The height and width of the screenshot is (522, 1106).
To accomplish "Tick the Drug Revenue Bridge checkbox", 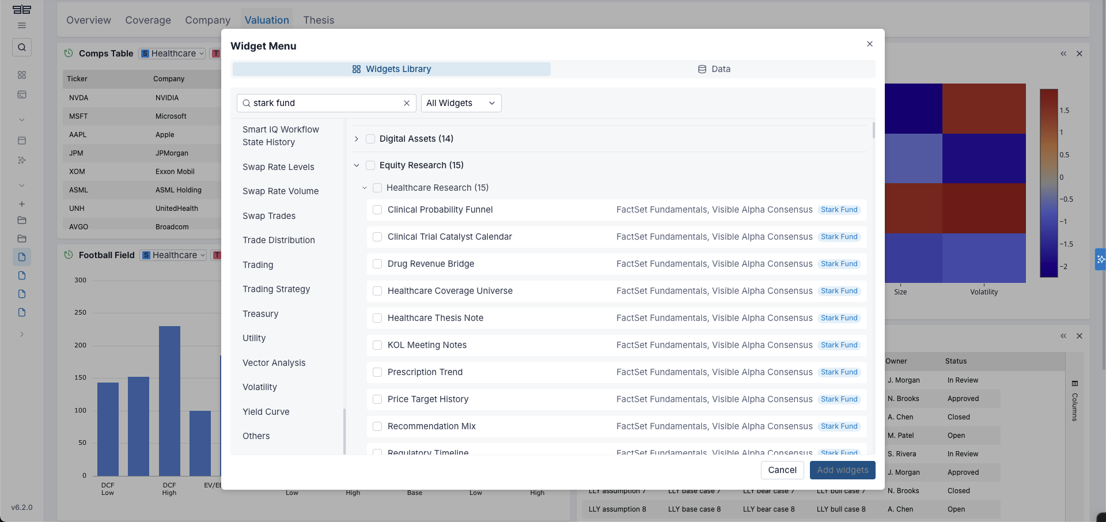I will (377, 264).
